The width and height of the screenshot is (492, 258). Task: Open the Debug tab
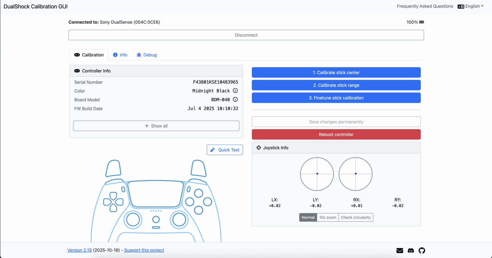[147, 55]
